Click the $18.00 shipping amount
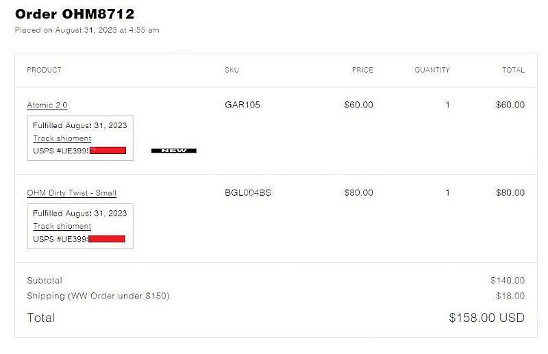Screen dimensions: 548x354 pyautogui.click(x=510, y=296)
